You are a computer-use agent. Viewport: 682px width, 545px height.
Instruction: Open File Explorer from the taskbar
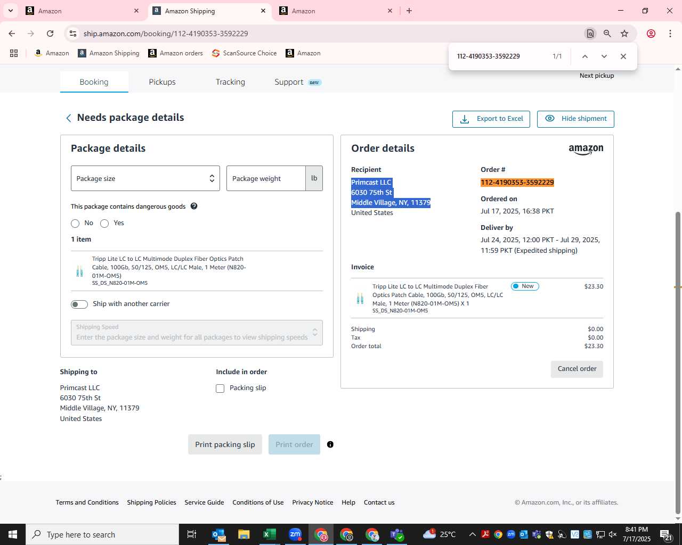point(244,534)
